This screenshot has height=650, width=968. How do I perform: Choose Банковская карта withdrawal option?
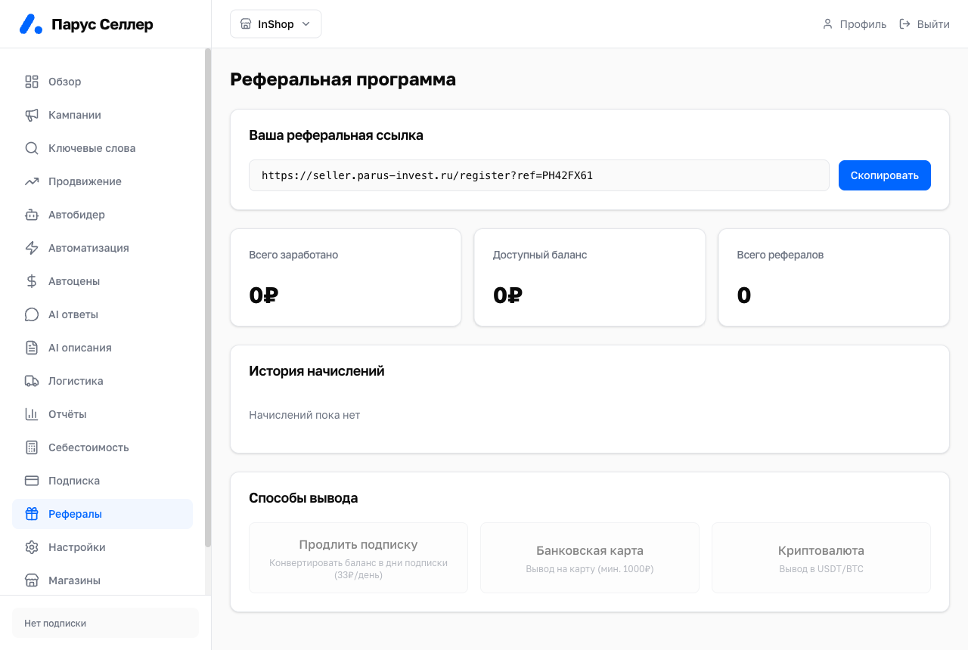pyautogui.click(x=590, y=558)
